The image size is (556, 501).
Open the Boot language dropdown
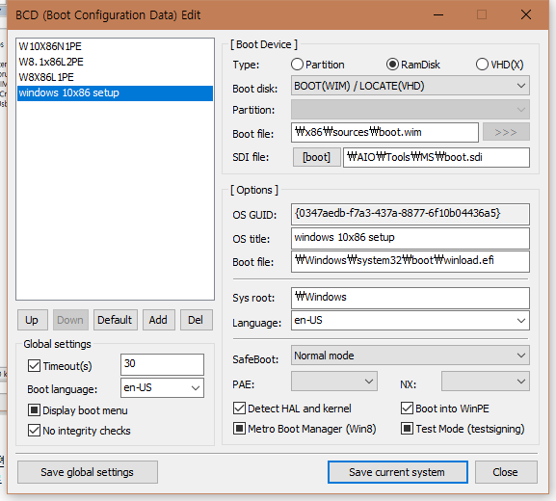pos(162,387)
